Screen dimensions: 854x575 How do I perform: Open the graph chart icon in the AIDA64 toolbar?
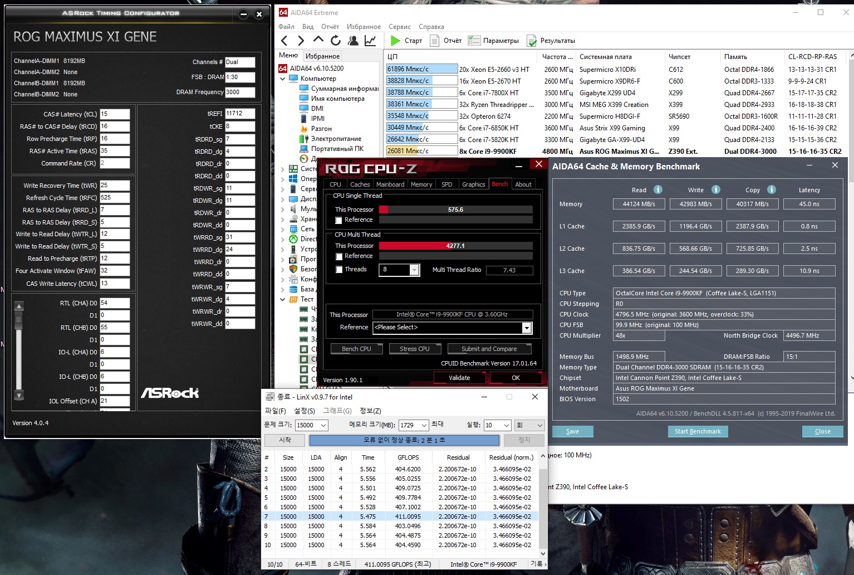point(370,41)
